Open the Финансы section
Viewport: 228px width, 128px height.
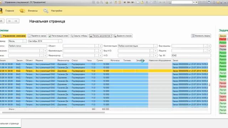[x=32, y=11]
